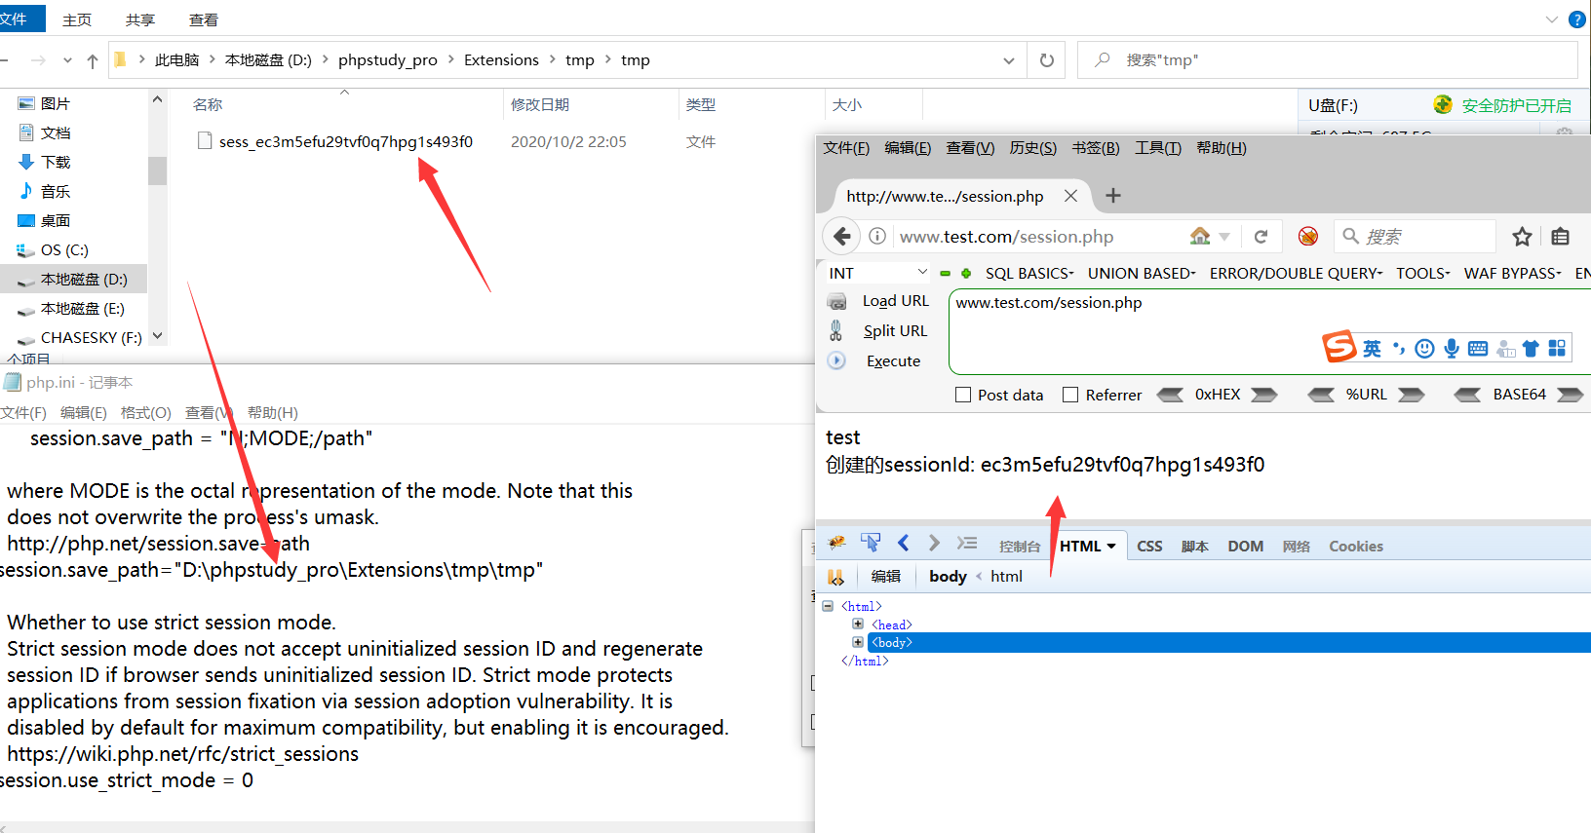The width and height of the screenshot is (1591, 833).
Task: Click the Execute play icon
Action: point(836,360)
